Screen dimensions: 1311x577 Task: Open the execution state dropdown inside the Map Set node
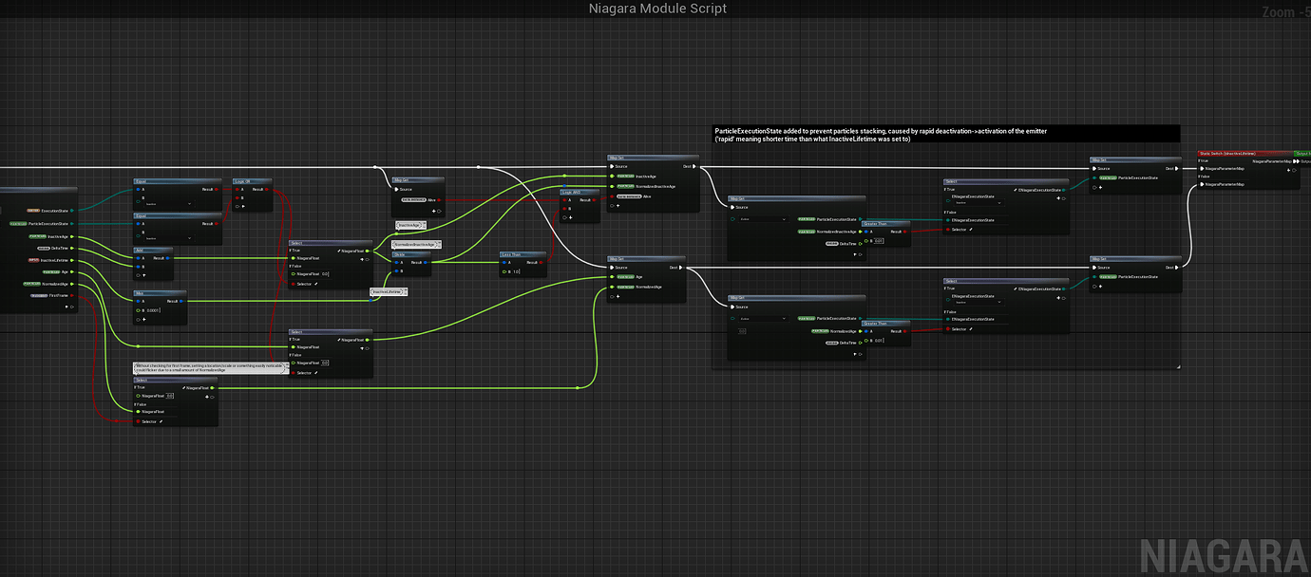tap(762, 219)
